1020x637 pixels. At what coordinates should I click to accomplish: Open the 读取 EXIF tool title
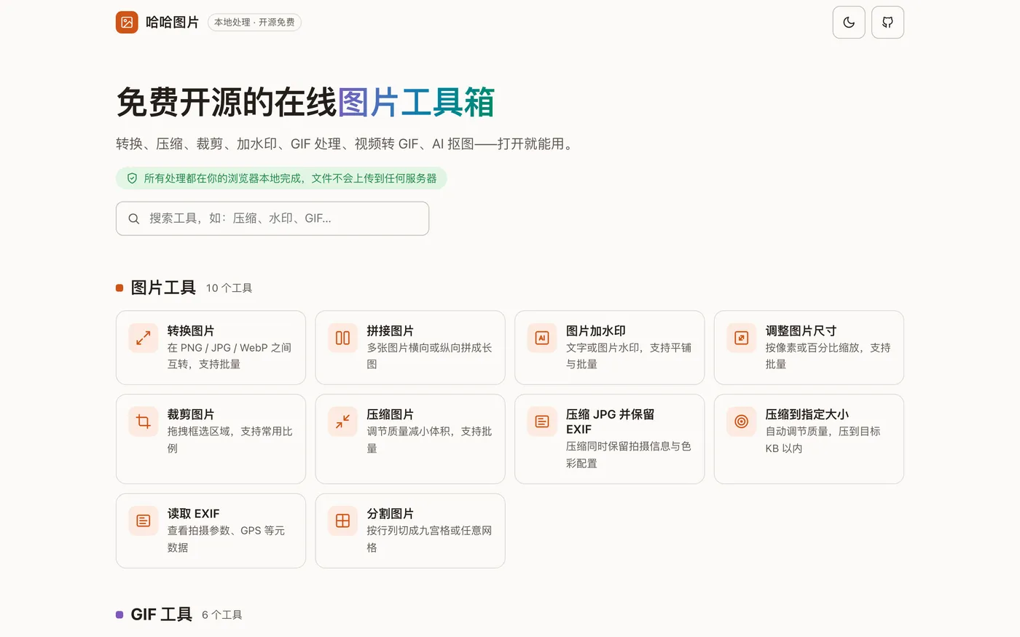point(193,513)
